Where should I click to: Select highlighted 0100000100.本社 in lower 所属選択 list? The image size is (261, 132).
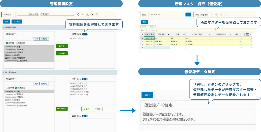pyautogui.click(x=29, y=91)
